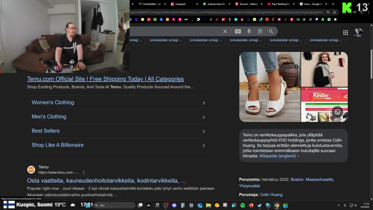Open the Kesän Temu screenshot thumbnail
This screenshot has width=373, height=210.
pyautogui.click(x=324, y=104)
